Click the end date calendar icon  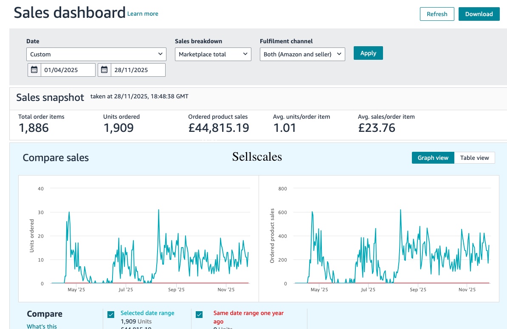click(x=104, y=70)
